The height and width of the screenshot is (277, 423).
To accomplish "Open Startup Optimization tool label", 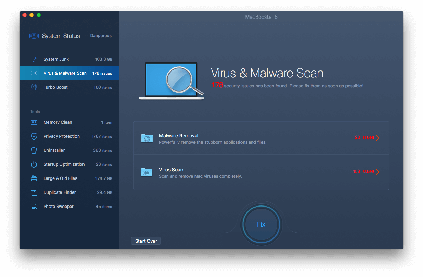I will [x=64, y=164].
